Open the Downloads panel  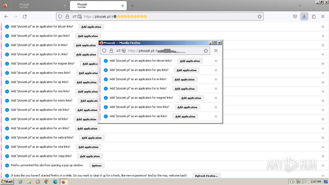click(304, 16)
